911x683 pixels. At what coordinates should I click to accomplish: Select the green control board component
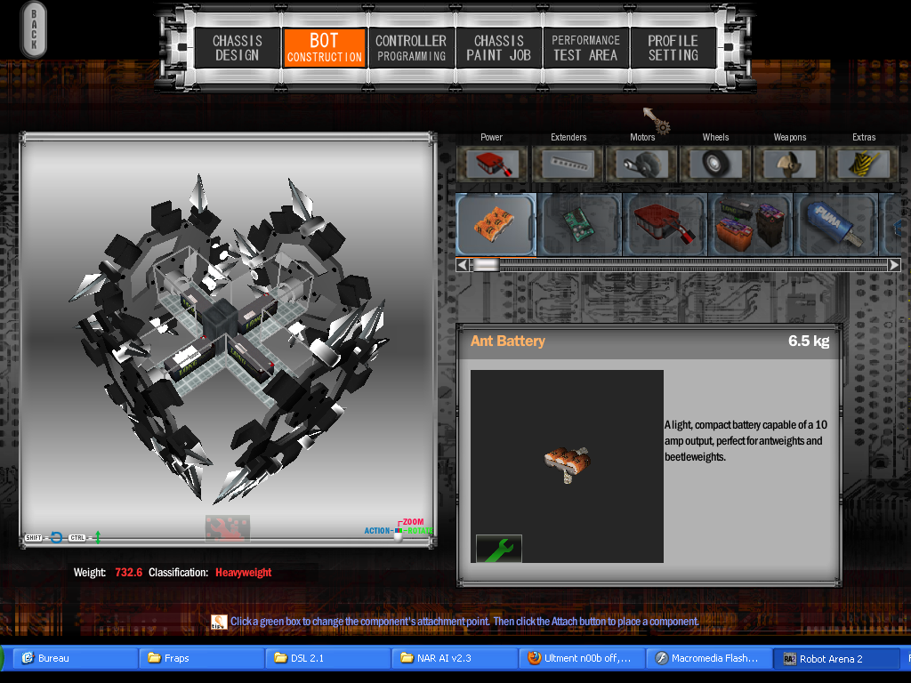[580, 225]
